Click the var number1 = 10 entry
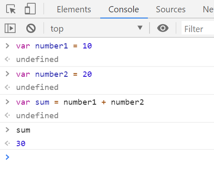 click(54, 46)
